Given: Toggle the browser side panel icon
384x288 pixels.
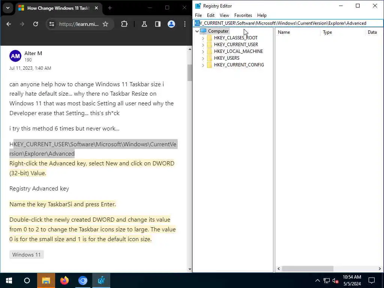Looking at the screenshot, I should point(158,24).
